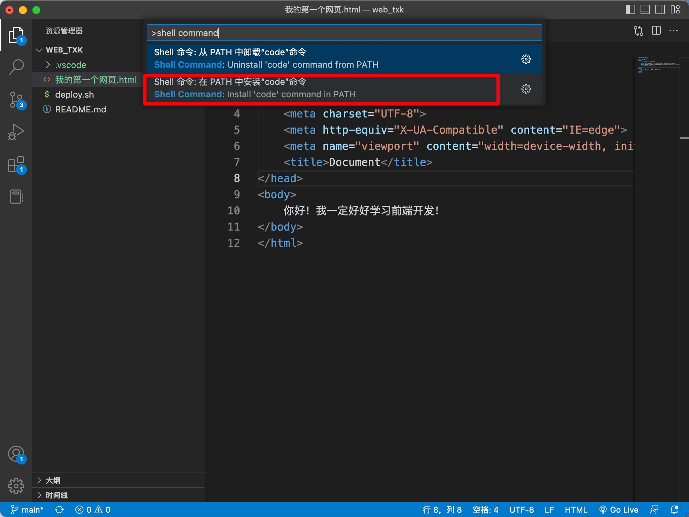Open Run and Debug view
This screenshot has width=689, height=517.
pos(16,132)
